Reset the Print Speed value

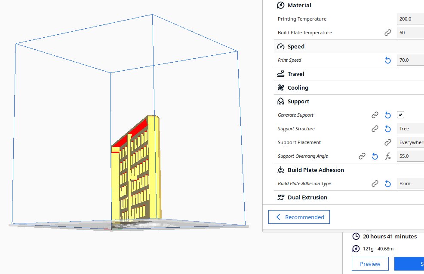point(388,60)
